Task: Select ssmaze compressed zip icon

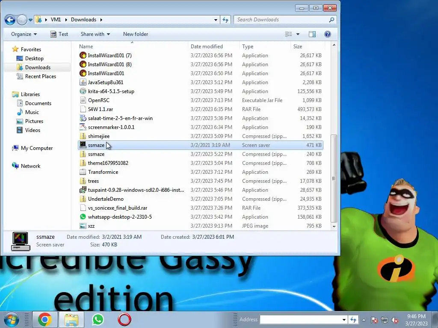Action: [83, 154]
